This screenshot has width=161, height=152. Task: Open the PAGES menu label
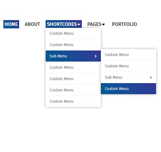point(94,24)
